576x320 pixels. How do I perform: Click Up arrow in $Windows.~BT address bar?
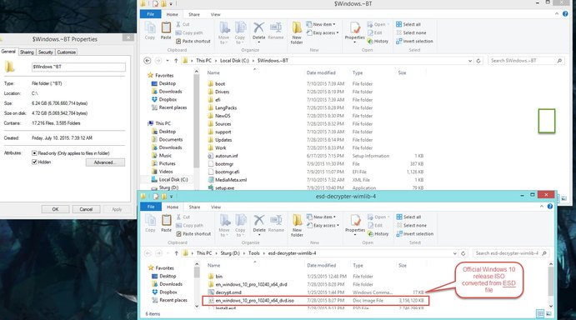tap(176, 61)
